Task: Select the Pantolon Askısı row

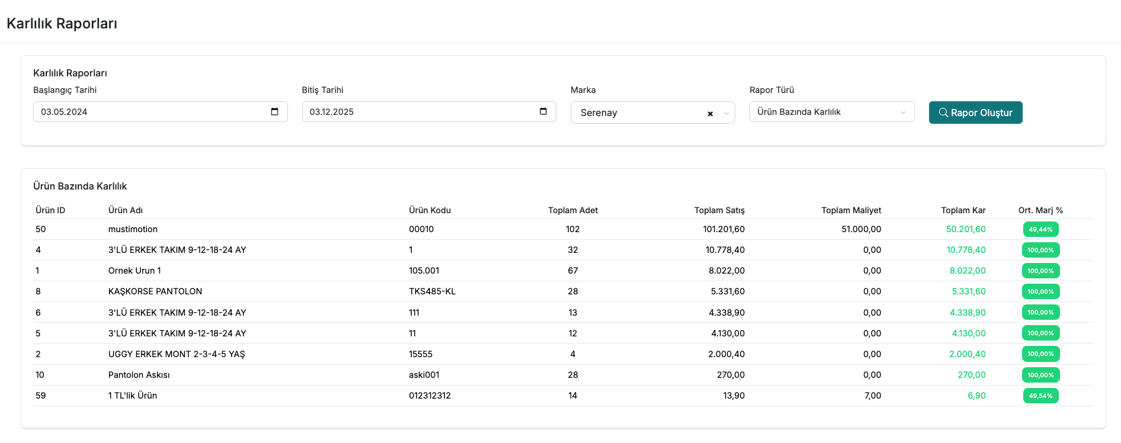Action: (139, 375)
